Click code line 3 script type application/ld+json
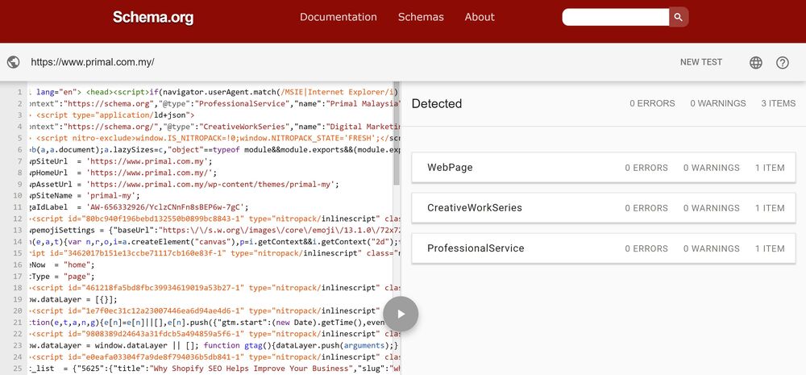 111,115
